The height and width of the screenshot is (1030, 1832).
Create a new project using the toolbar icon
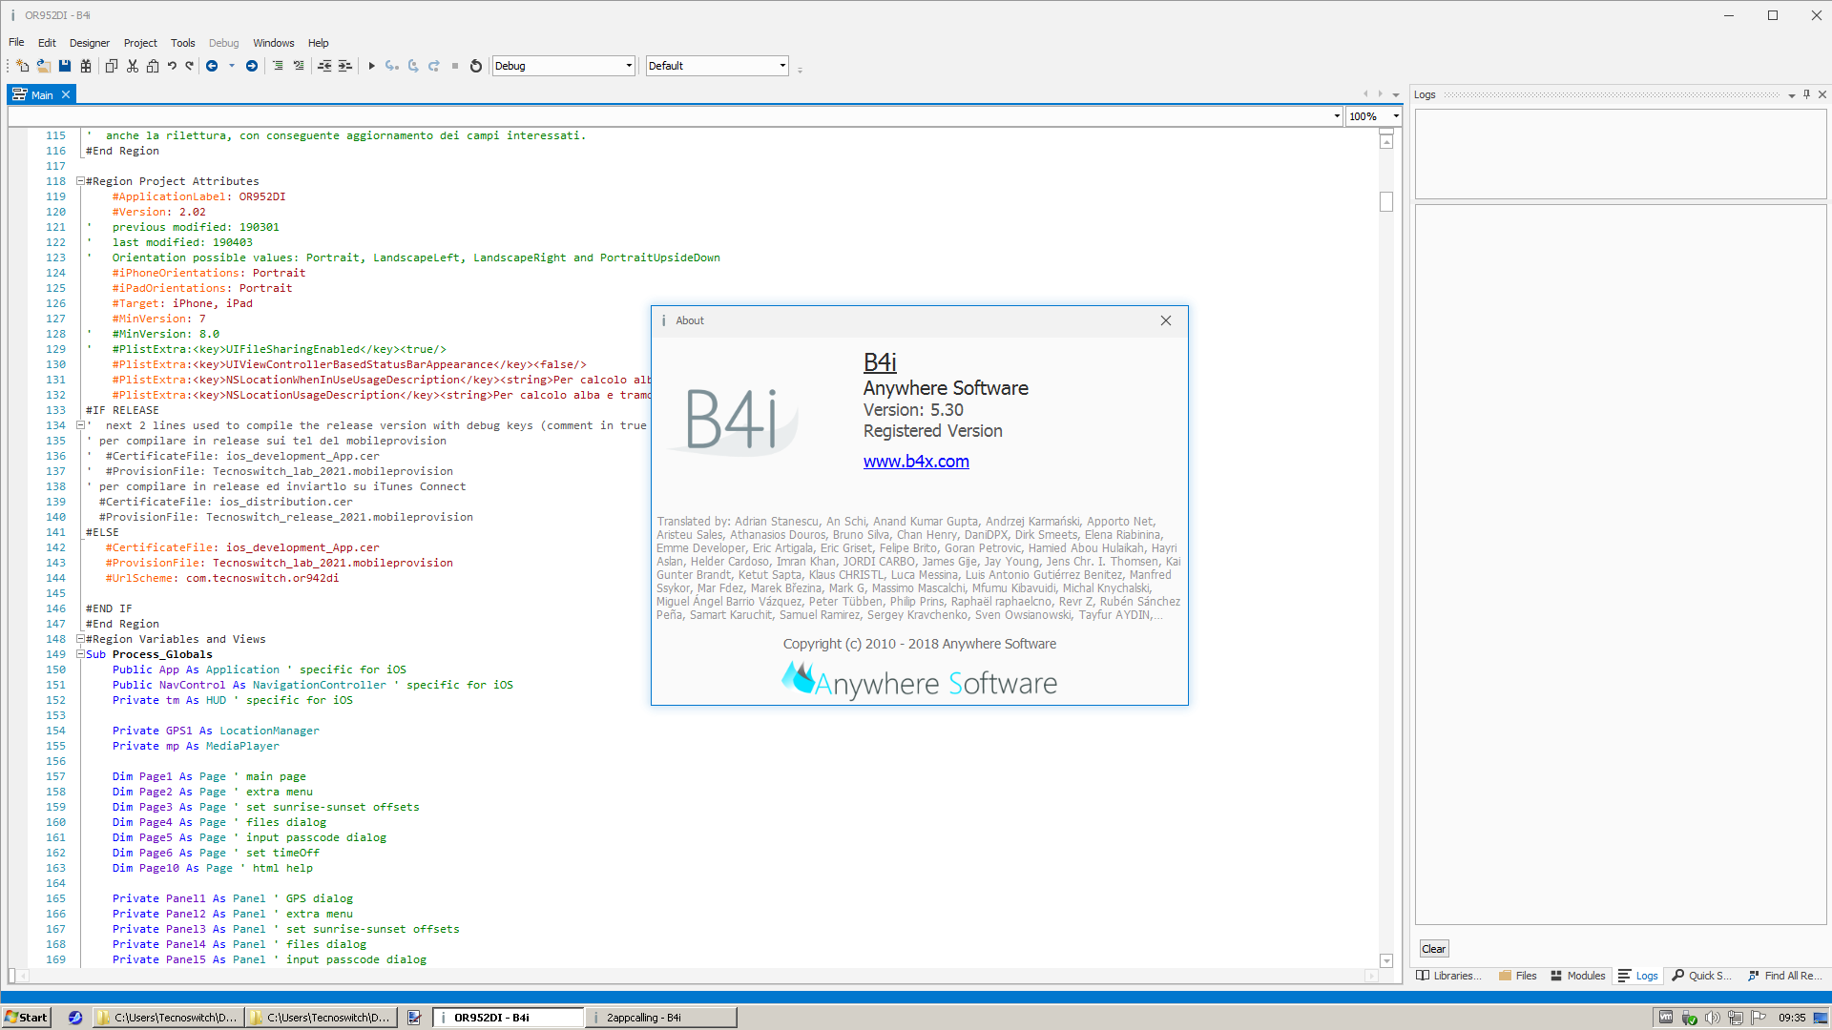point(22,66)
